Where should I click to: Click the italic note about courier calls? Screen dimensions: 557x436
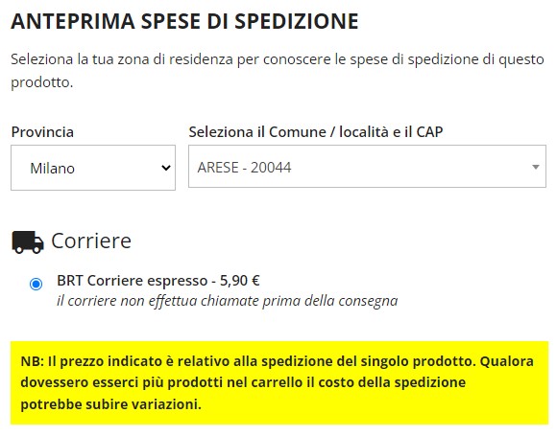(x=228, y=301)
